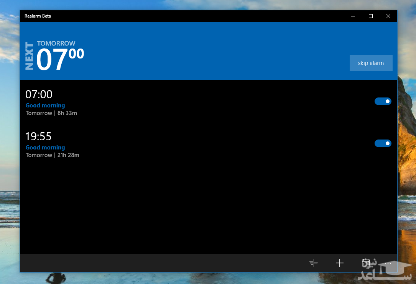Minimize the Realarm Beta window

353,16
